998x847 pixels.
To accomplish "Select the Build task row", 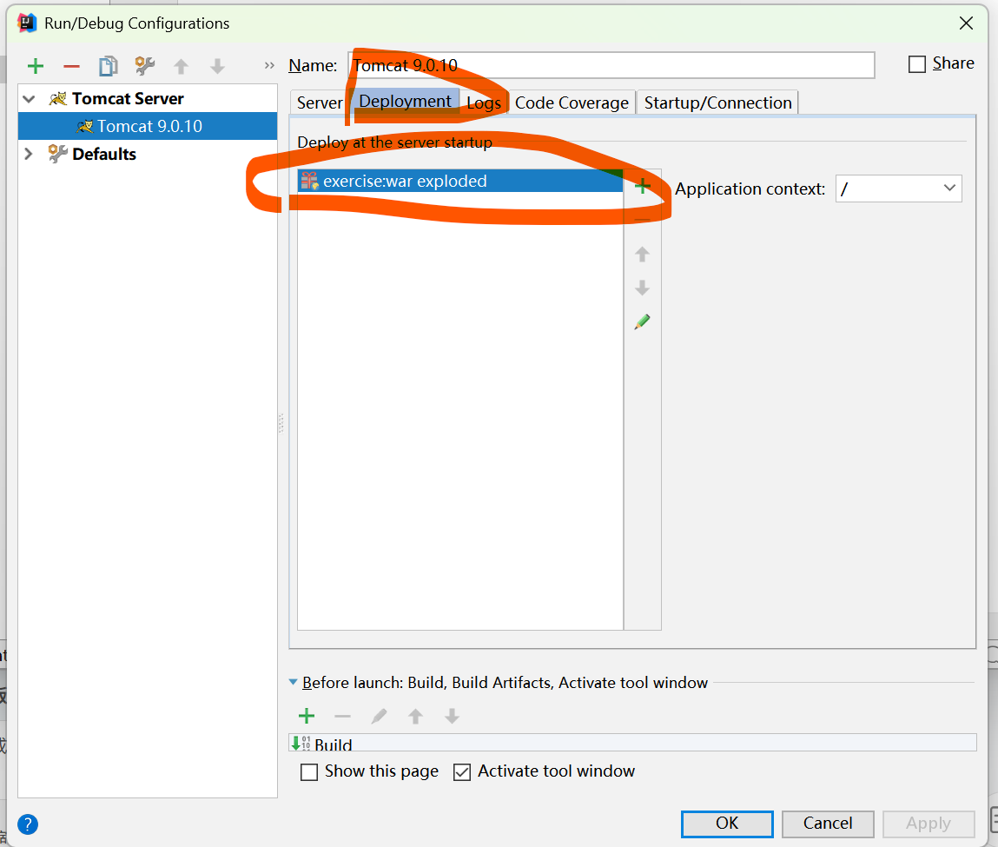I will pyautogui.click(x=632, y=743).
